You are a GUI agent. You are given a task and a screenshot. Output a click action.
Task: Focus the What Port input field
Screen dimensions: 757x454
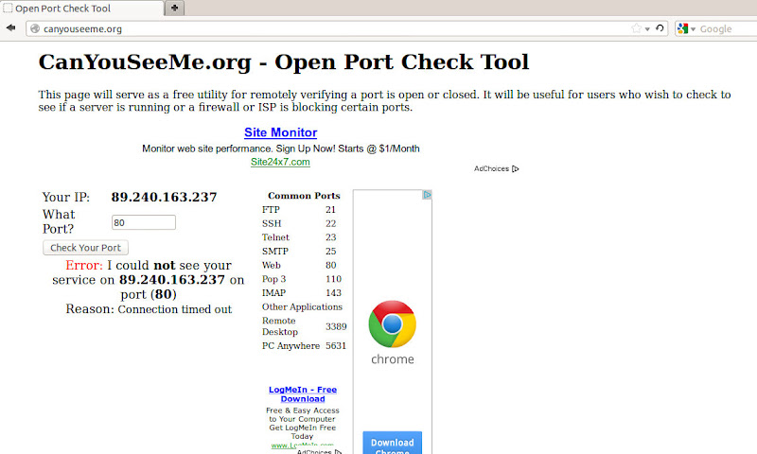[144, 222]
